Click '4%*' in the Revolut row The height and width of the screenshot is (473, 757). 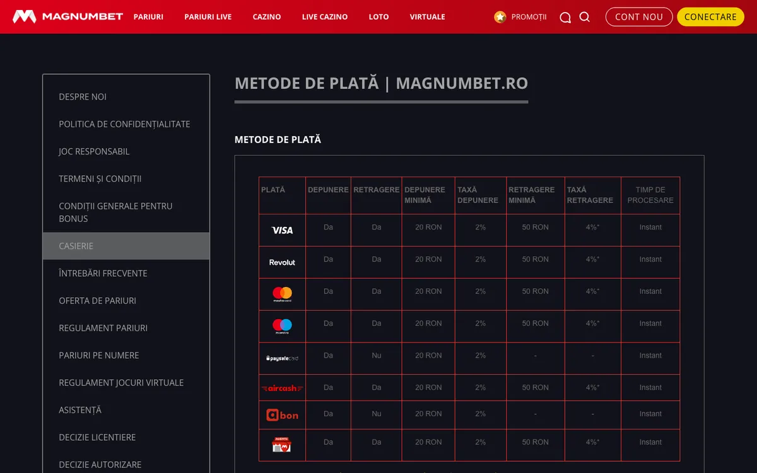592,259
